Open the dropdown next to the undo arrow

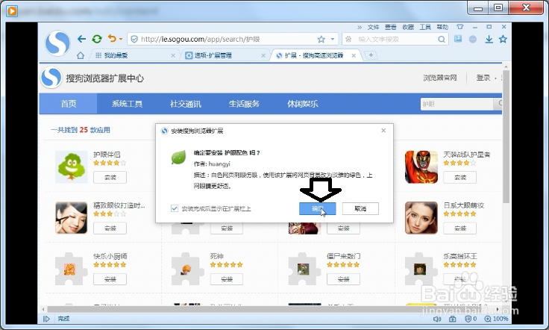pyautogui.click(x=121, y=39)
